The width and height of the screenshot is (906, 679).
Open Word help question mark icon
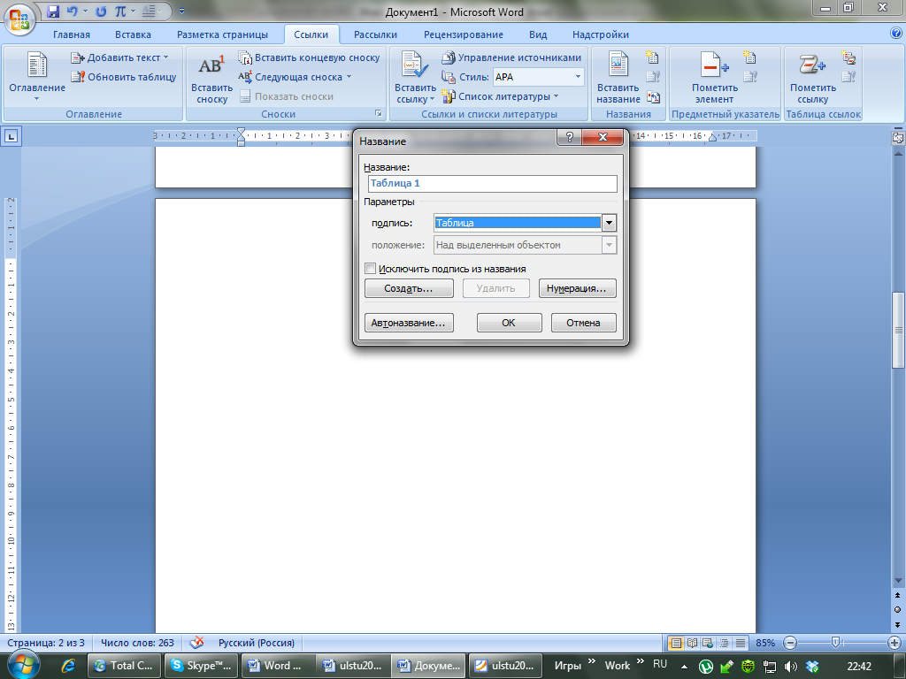pos(896,34)
